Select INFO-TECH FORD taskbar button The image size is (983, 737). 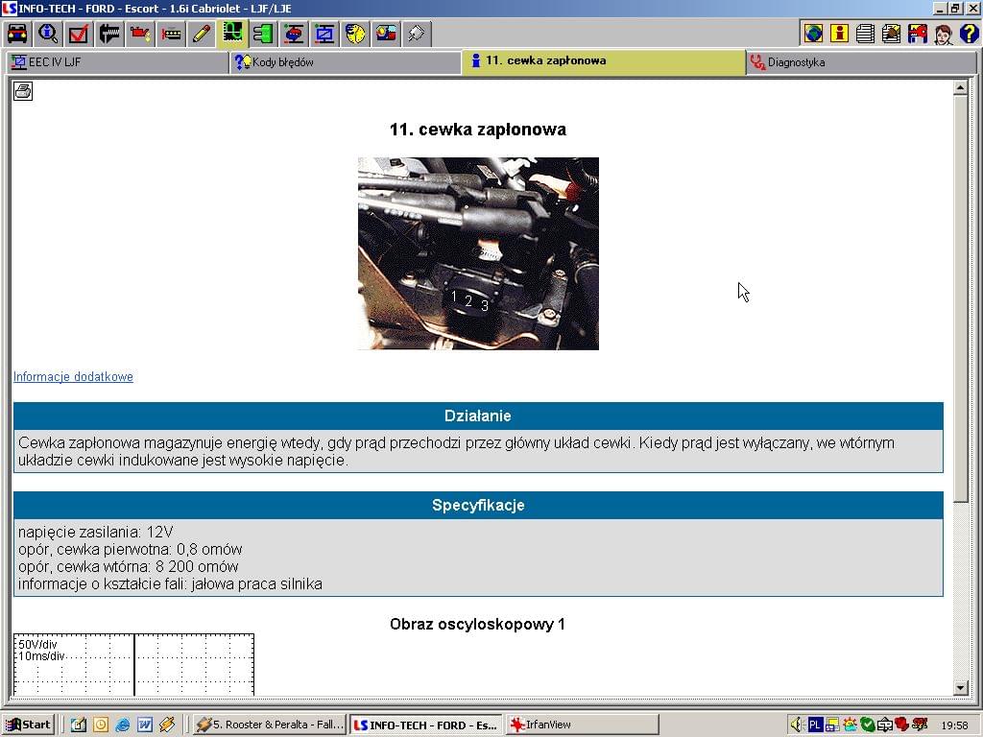click(x=426, y=725)
